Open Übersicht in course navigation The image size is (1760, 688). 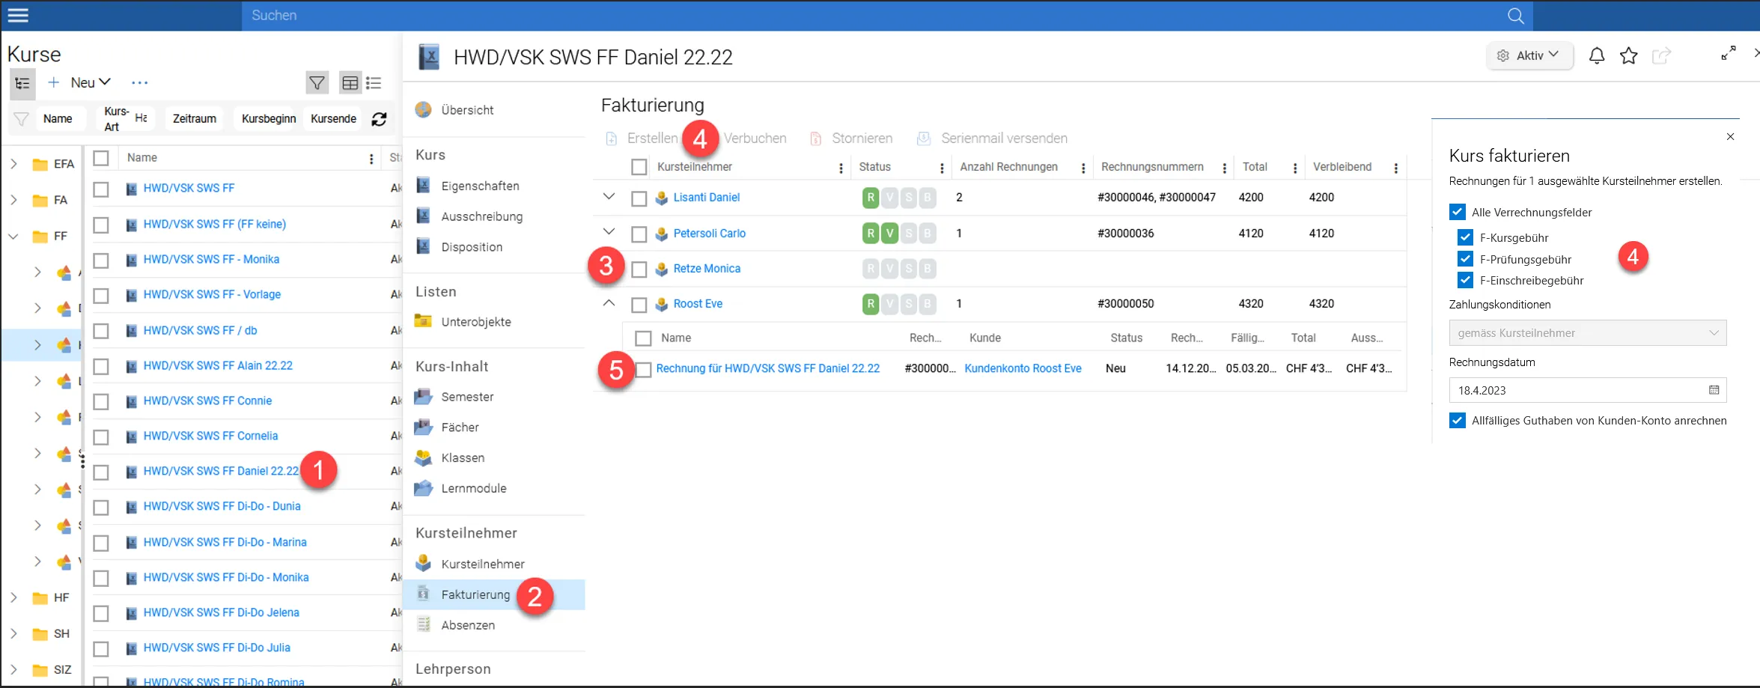(467, 110)
